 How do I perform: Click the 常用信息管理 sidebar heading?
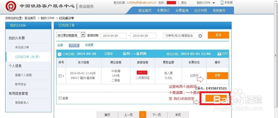(18, 93)
